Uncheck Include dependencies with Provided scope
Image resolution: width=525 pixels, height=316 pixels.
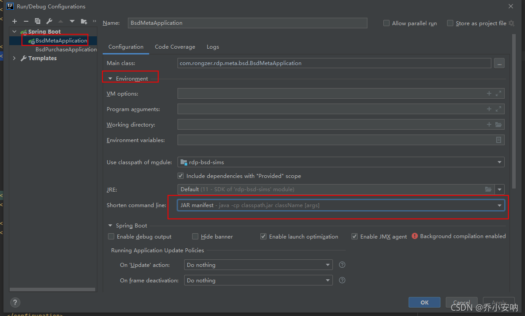[x=181, y=176]
